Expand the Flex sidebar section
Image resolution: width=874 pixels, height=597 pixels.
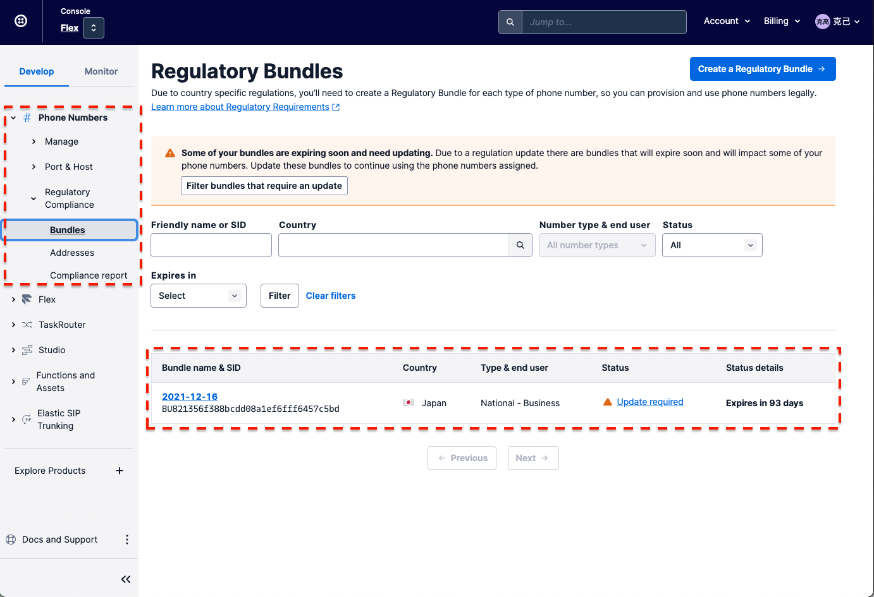click(13, 299)
